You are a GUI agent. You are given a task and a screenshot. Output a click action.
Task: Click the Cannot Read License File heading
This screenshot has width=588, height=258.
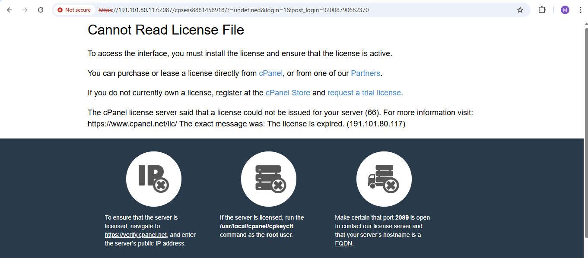tap(166, 30)
